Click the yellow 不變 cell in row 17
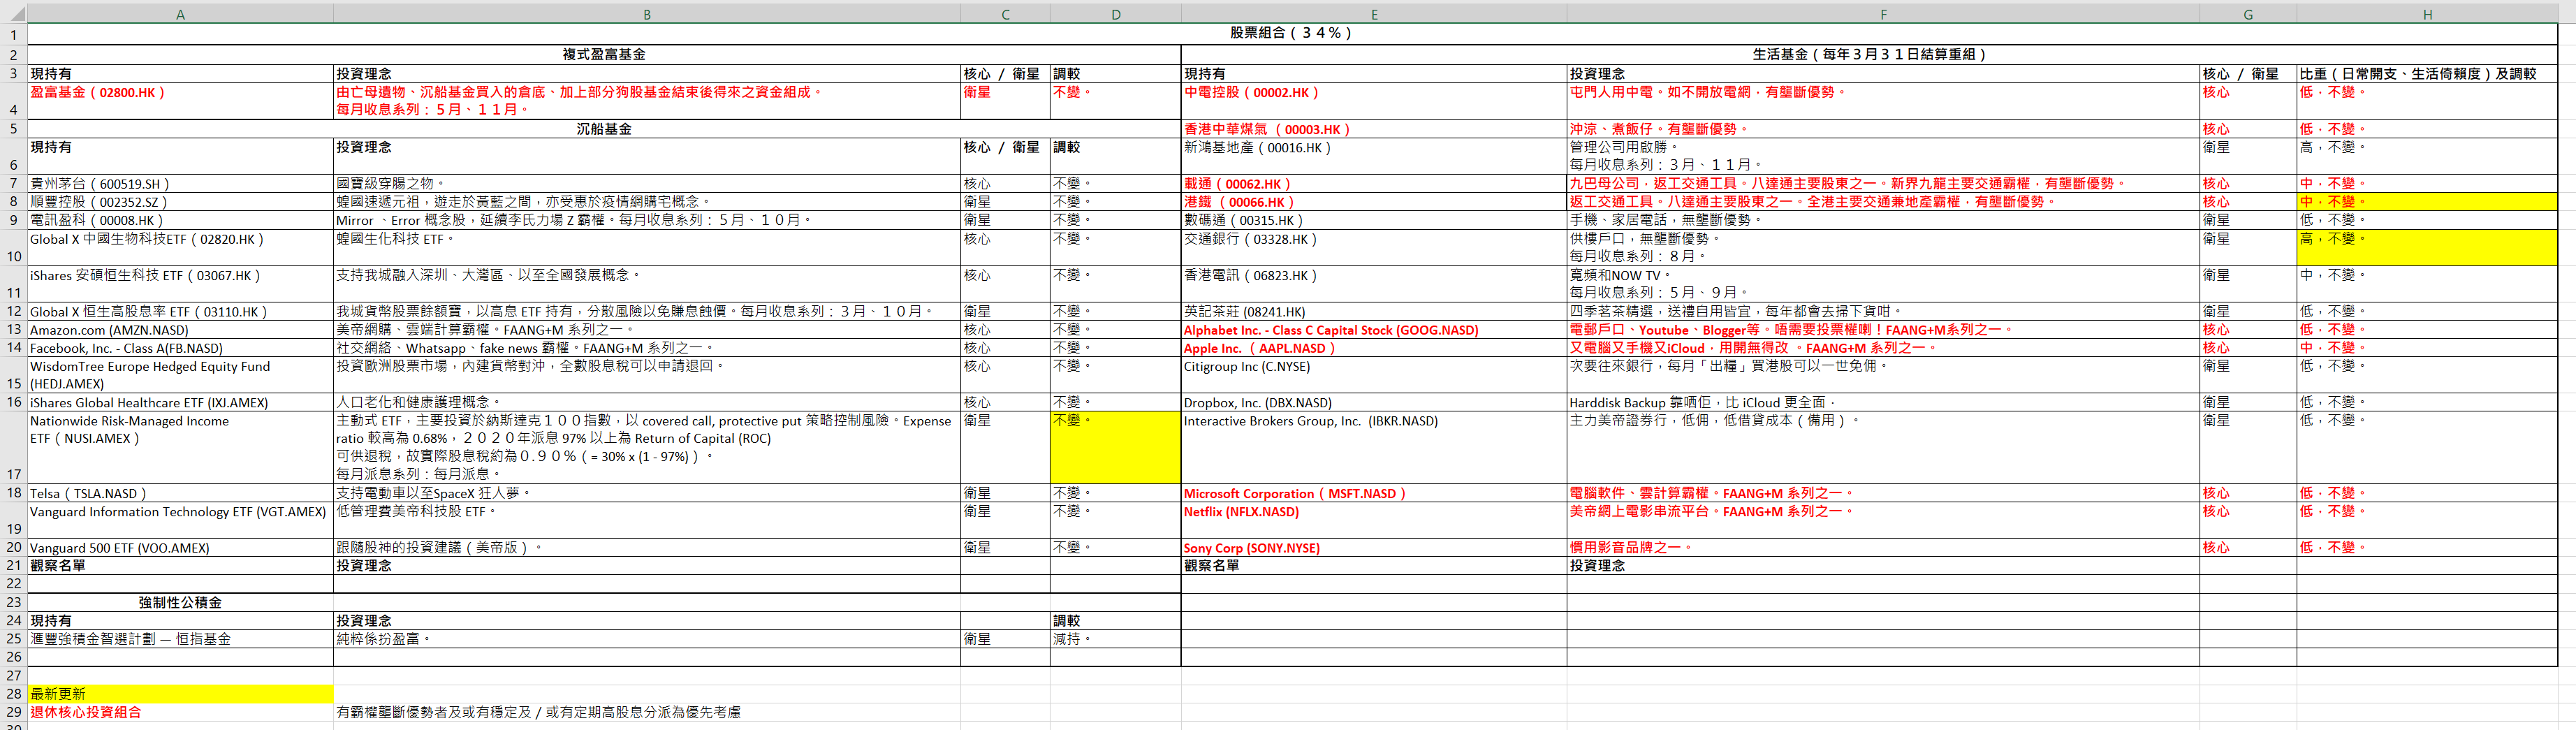The image size is (2576, 730). pos(1115,447)
